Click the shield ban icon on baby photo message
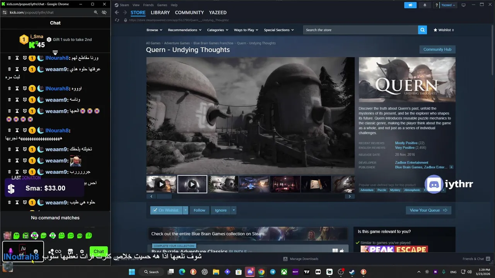 pos(25,161)
